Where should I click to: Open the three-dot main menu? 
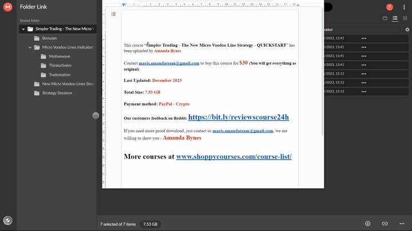click(404, 7)
